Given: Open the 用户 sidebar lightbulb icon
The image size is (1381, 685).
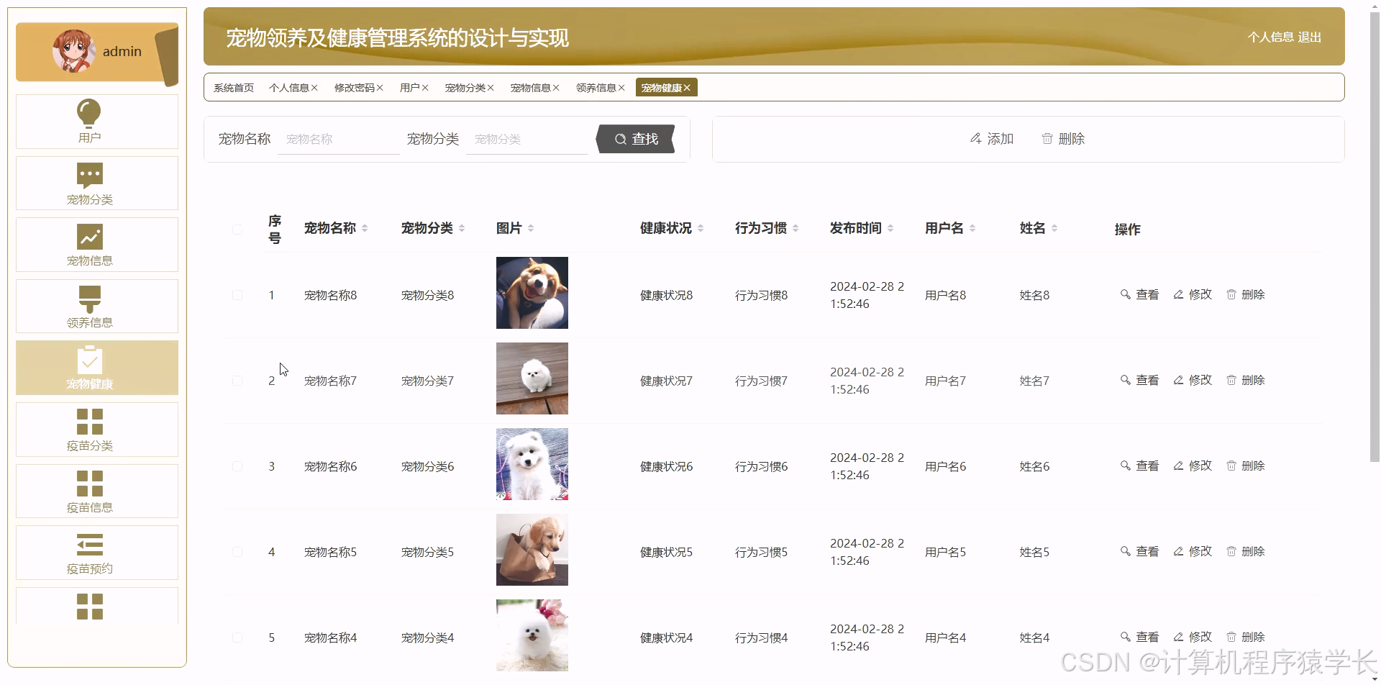Looking at the screenshot, I should [x=89, y=113].
